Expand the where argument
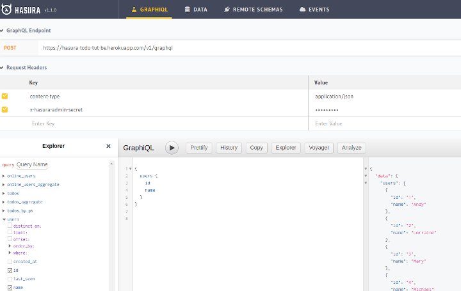This screenshot has height=291, width=461. coord(10,253)
